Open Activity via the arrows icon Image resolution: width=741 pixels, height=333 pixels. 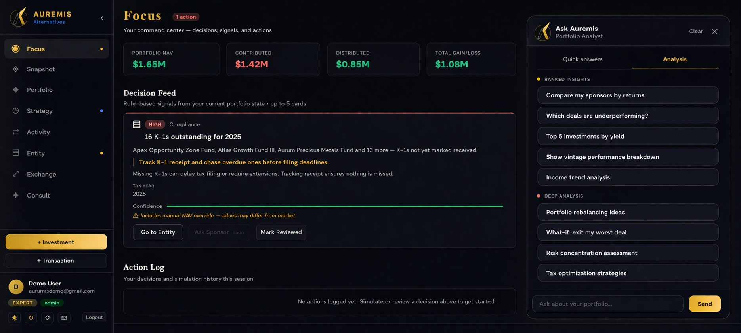click(16, 132)
